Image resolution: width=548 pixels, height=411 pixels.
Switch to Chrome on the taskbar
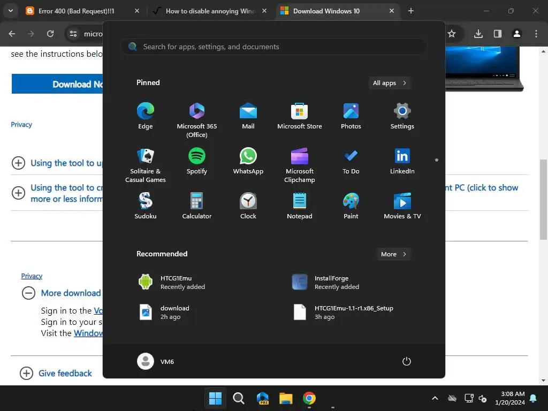(x=309, y=398)
